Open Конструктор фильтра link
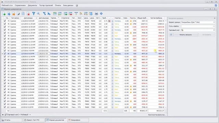This screenshot has width=219, height=123. click(x=157, y=115)
